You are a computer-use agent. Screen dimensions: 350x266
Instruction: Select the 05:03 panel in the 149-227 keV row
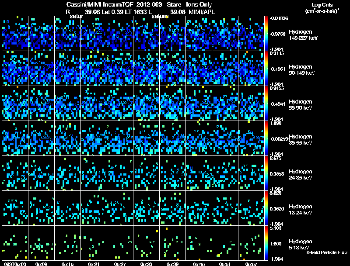tap(15, 34)
